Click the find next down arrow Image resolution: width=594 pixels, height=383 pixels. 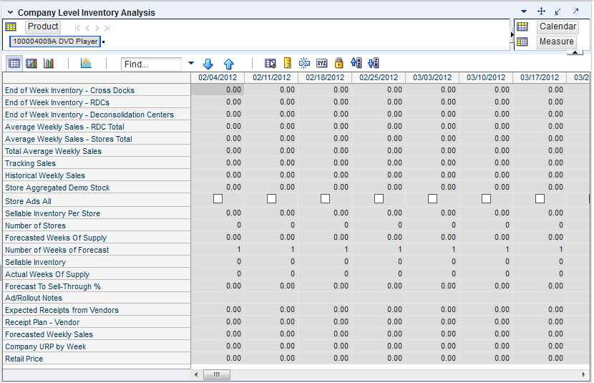coord(208,64)
